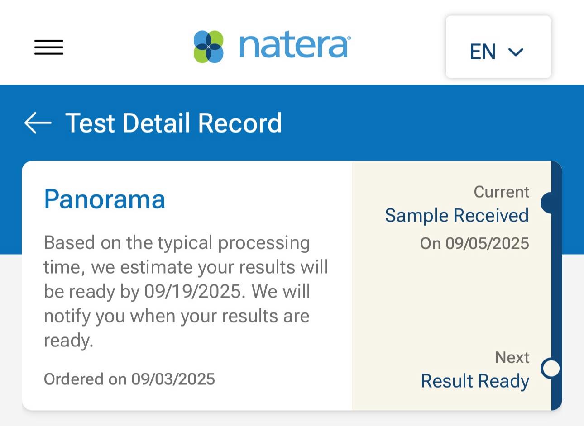The image size is (584, 426).
Task: Go back using the left arrow
Action: pos(38,123)
